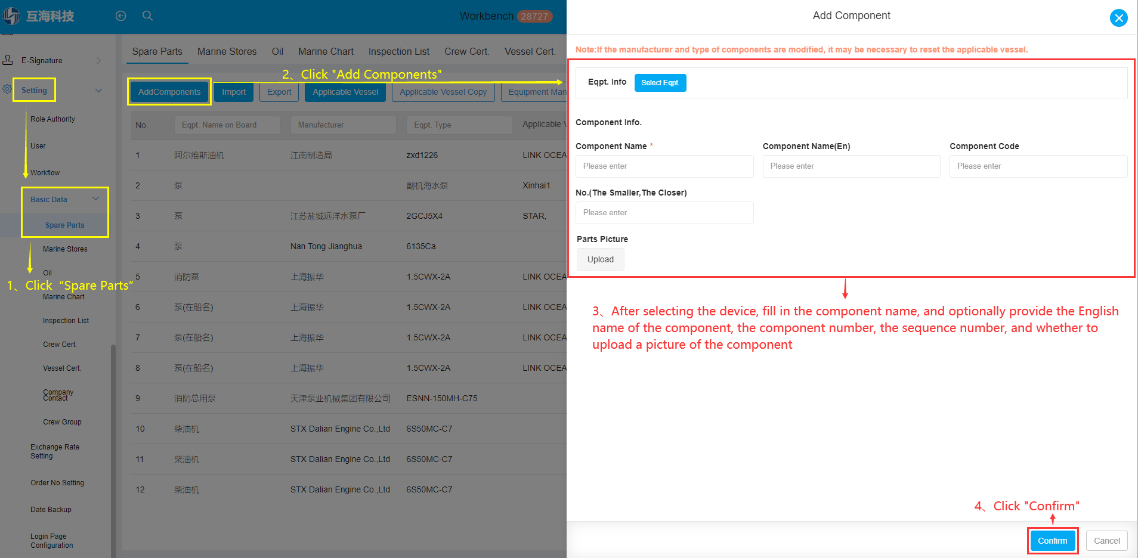
Task: Click the E-Signature stamp icon
Action: [8, 60]
